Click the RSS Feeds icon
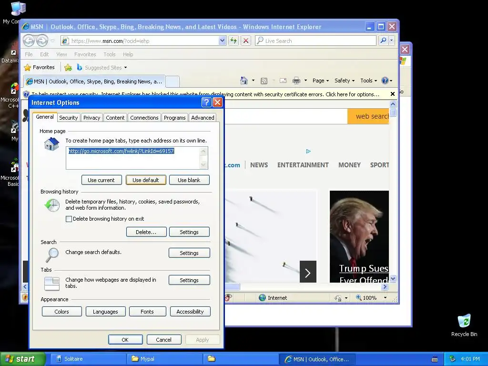Screen dimensions: 488x366 tap(264, 81)
